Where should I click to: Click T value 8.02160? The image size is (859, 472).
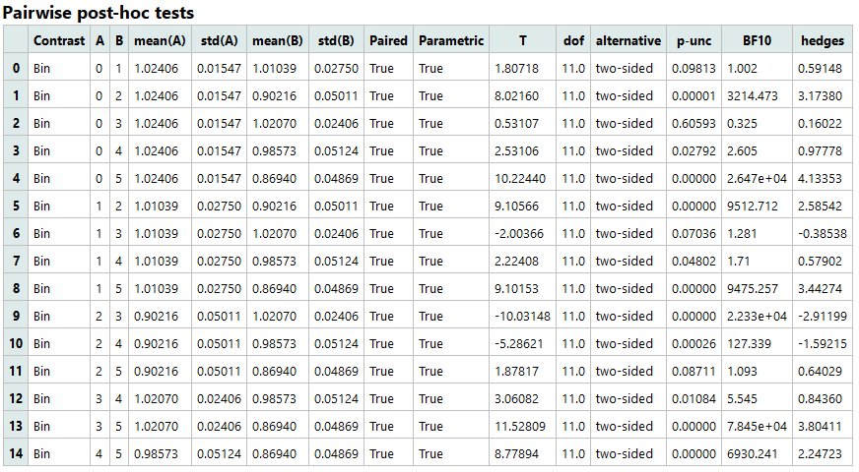[516, 95]
